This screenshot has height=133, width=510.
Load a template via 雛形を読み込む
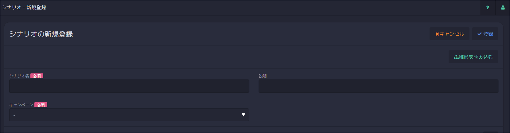tap(473, 57)
